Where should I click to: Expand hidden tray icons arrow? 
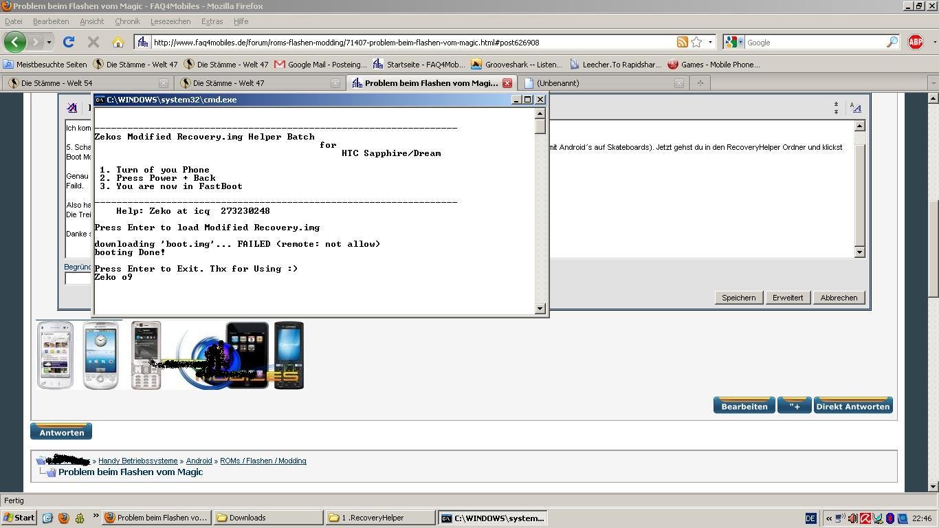(x=829, y=518)
